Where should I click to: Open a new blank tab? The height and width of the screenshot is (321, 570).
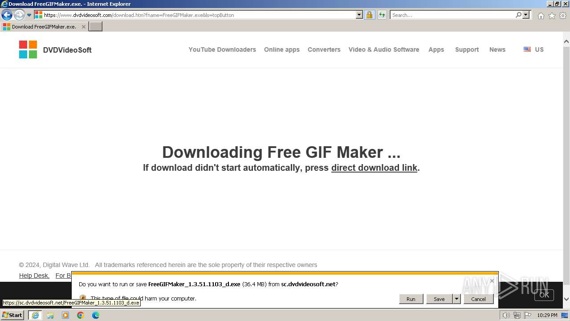point(96,27)
